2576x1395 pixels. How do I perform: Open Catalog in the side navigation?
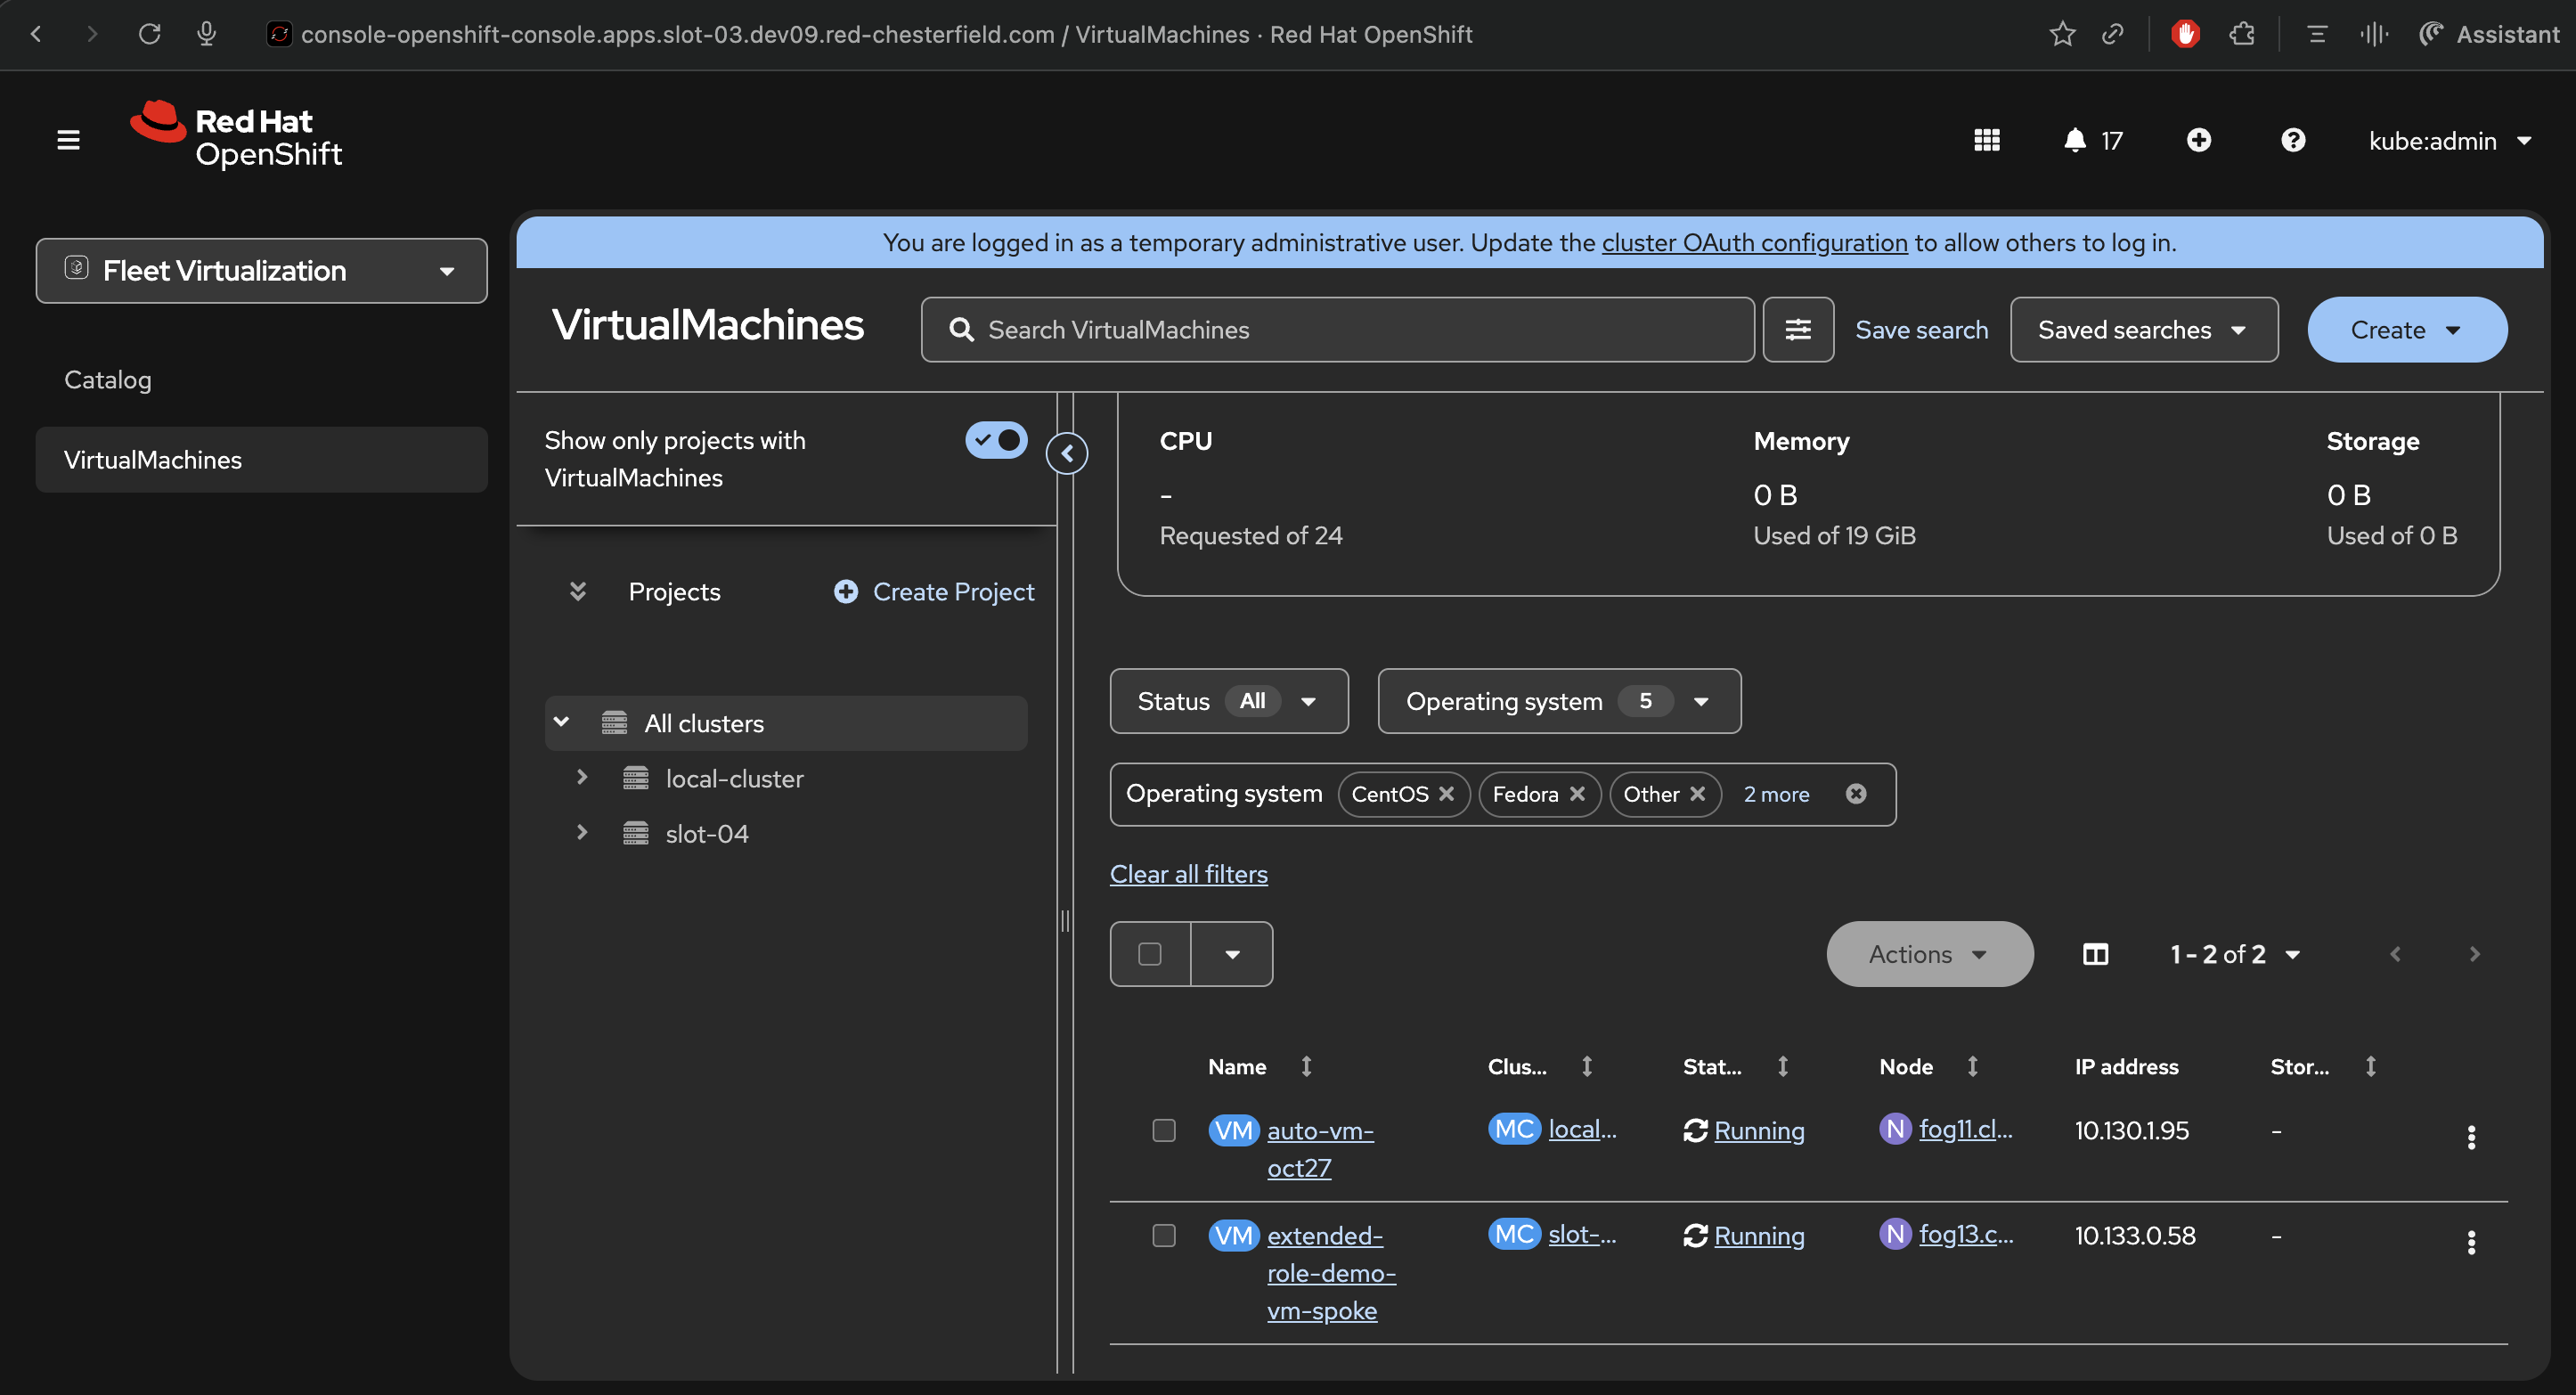pyautogui.click(x=108, y=380)
